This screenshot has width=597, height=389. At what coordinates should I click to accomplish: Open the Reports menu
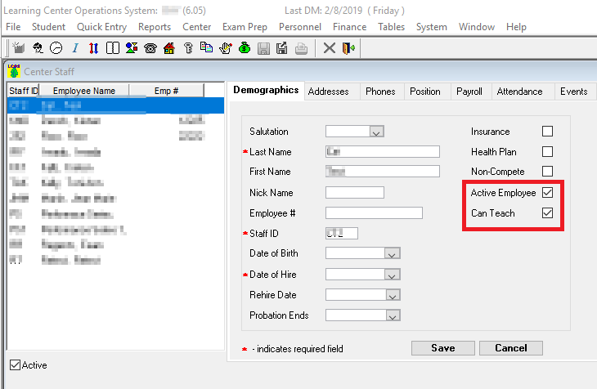[x=155, y=27]
